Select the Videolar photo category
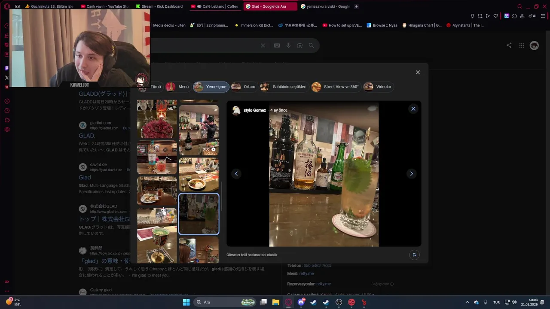Image resolution: width=550 pixels, height=309 pixels. pyautogui.click(x=378, y=87)
